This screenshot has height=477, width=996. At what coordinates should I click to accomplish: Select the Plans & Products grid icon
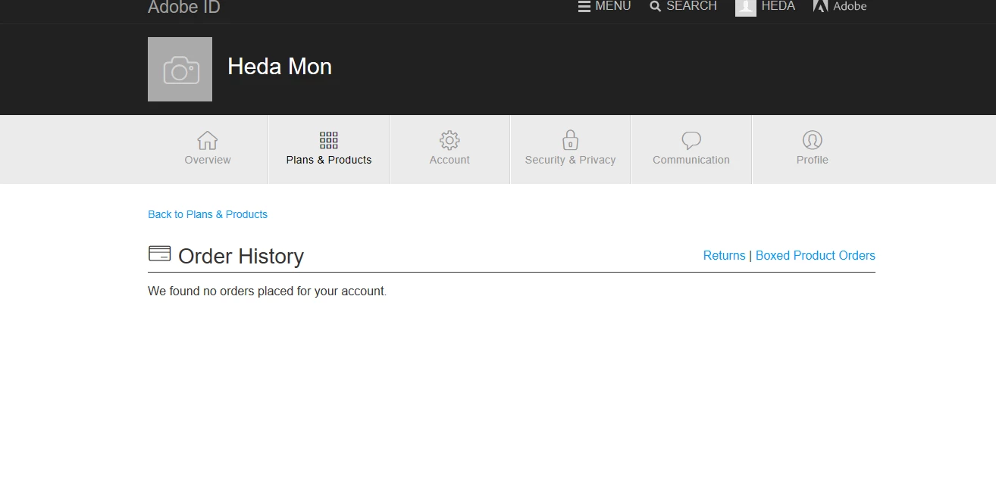(x=329, y=140)
